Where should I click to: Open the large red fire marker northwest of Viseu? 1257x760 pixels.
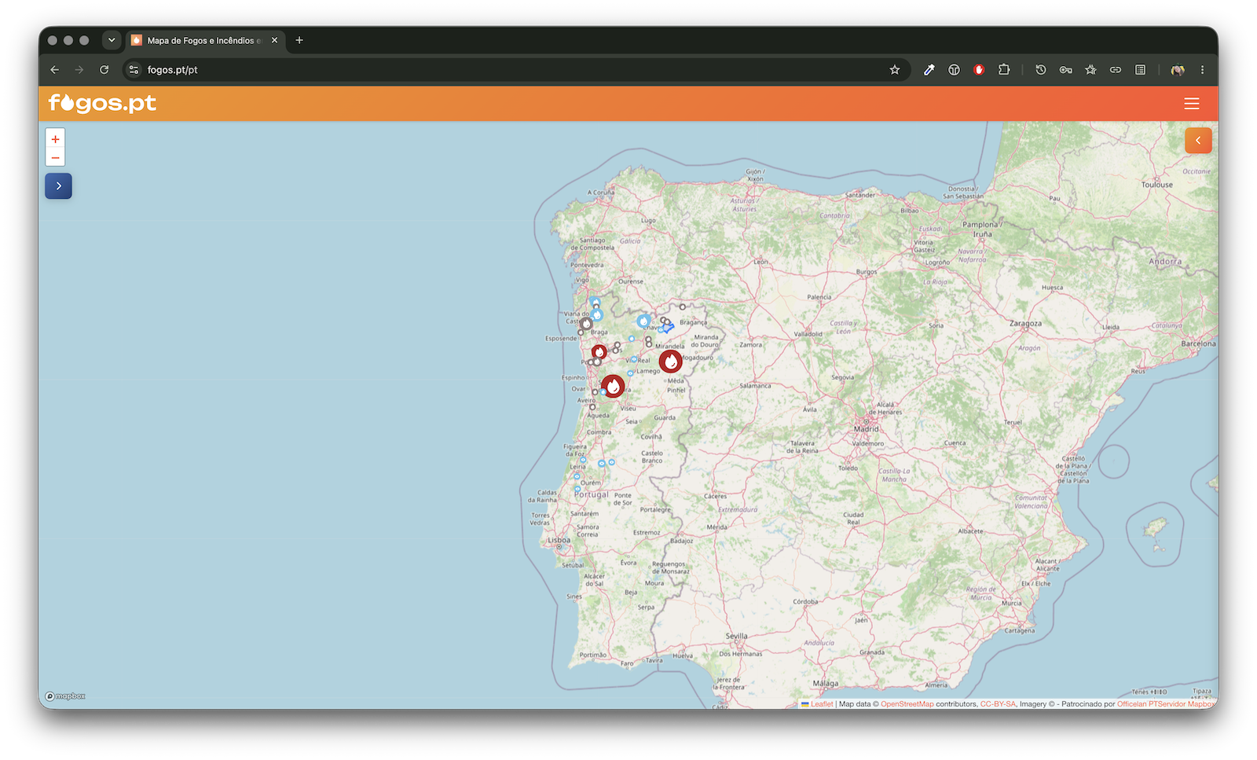pyautogui.click(x=613, y=386)
